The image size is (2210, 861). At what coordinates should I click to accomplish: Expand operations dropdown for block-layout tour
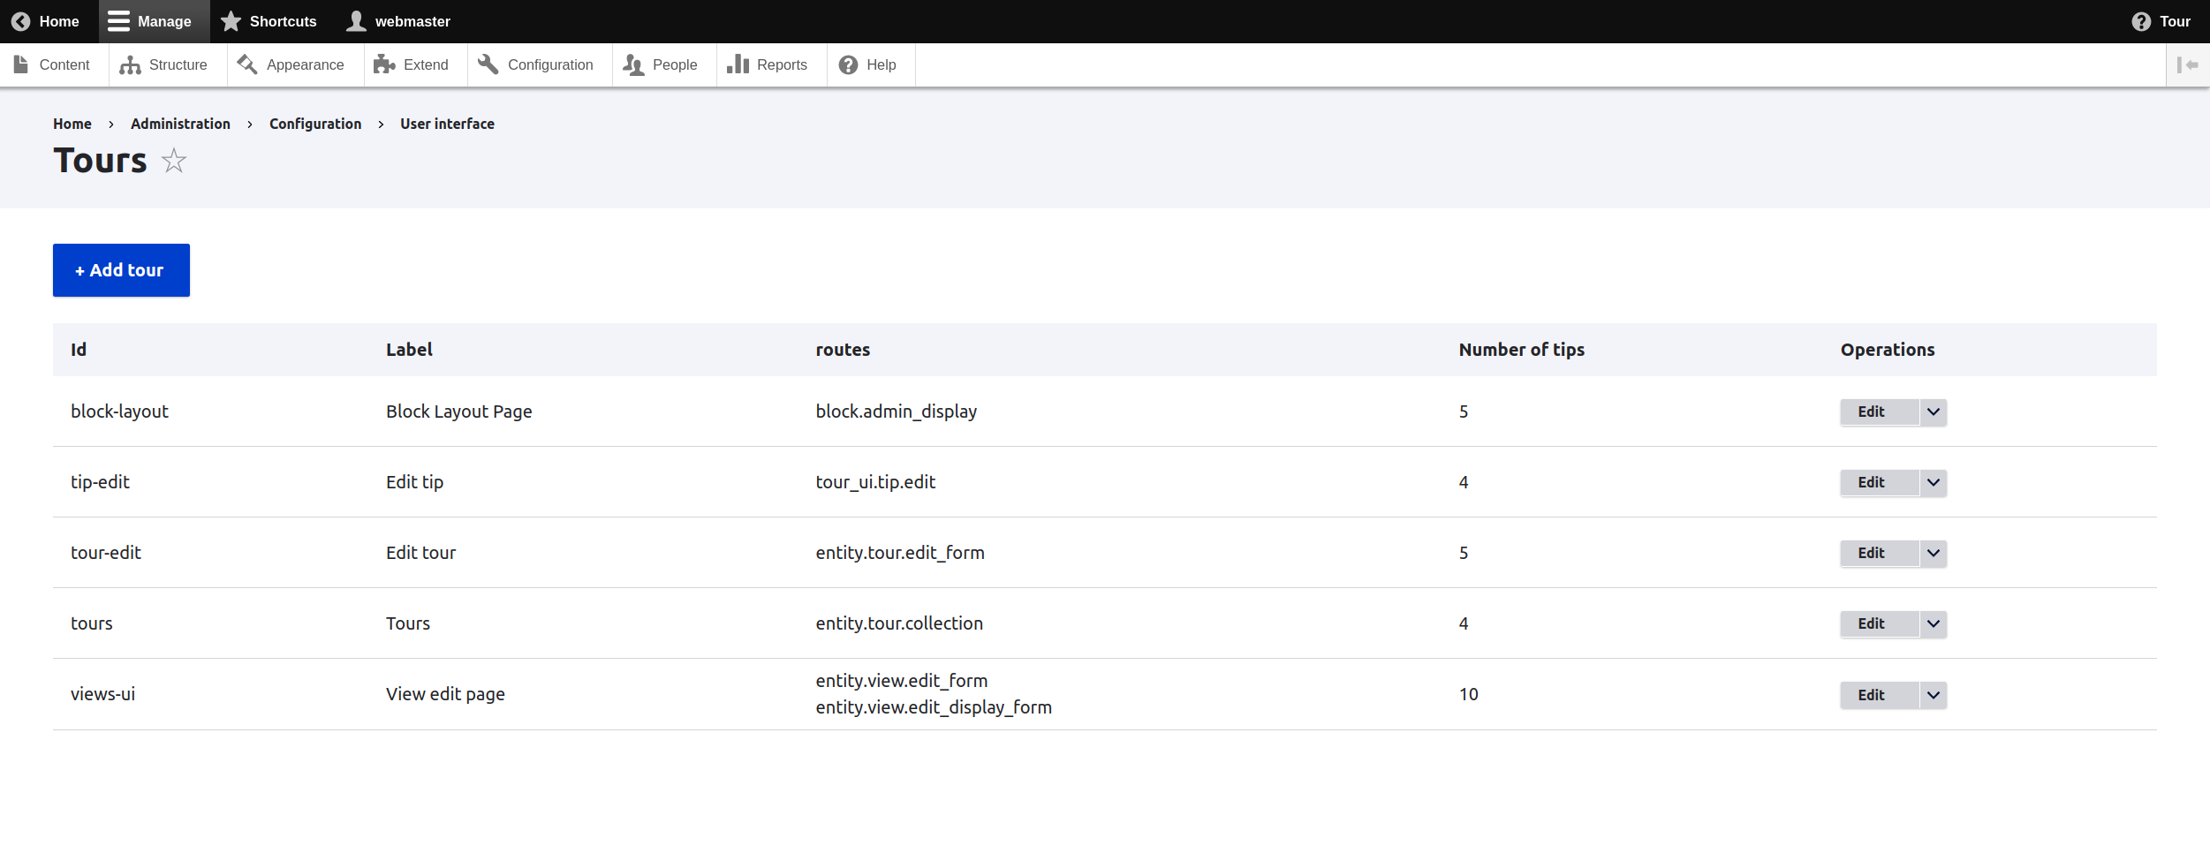[x=1933, y=412]
